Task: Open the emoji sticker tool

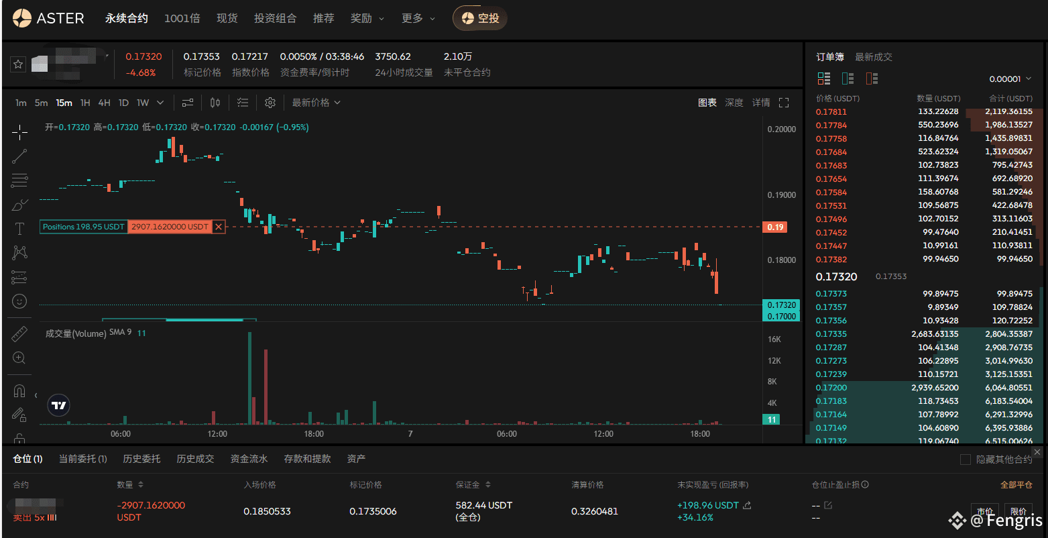Action: pos(19,301)
